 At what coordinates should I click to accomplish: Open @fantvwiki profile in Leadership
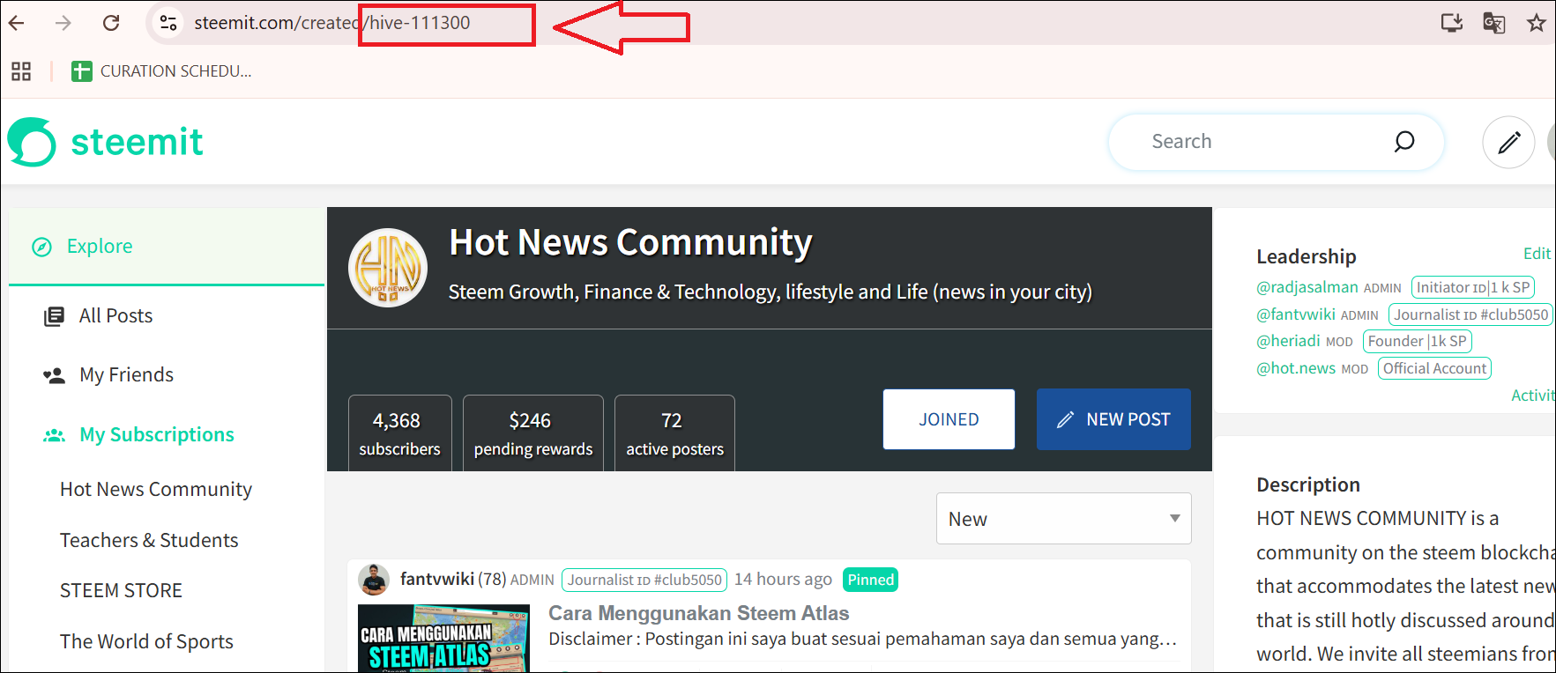1296,314
